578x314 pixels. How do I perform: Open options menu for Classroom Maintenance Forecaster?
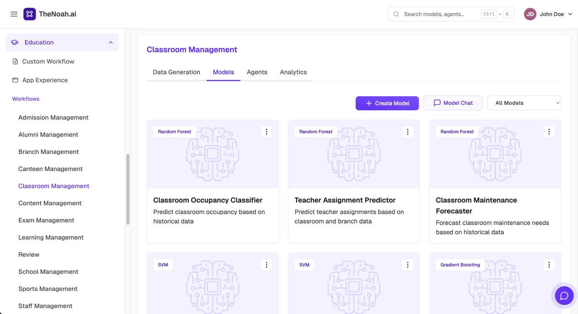(x=549, y=132)
